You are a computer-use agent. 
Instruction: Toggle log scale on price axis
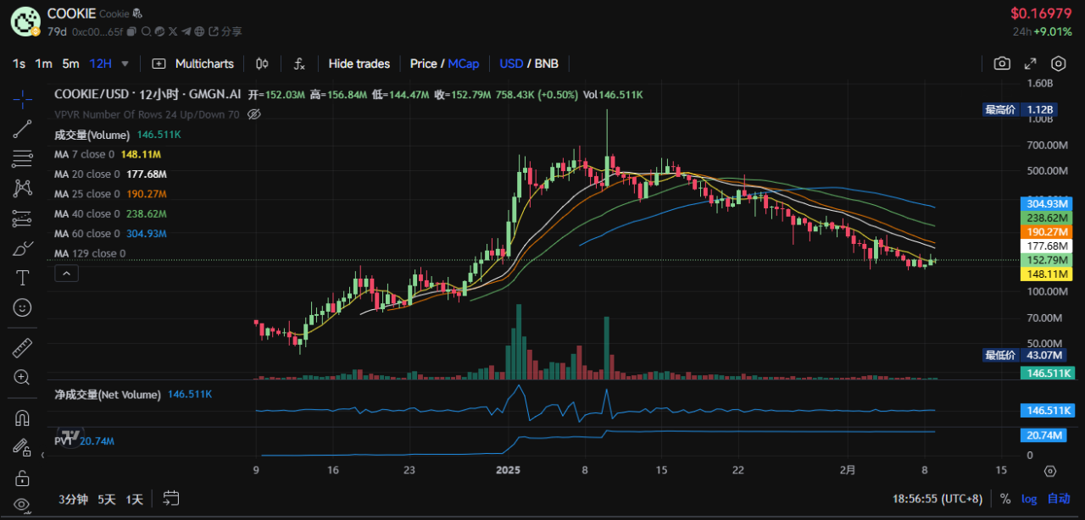point(1028,499)
